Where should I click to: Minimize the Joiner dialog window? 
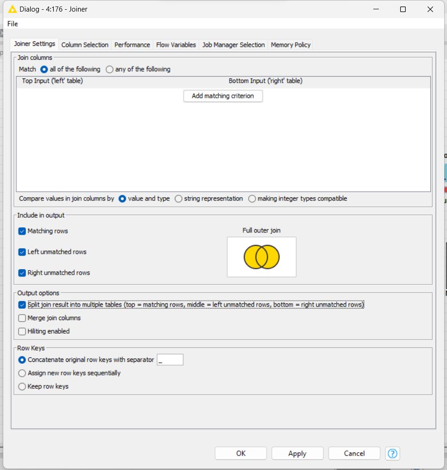click(x=376, y=9)
